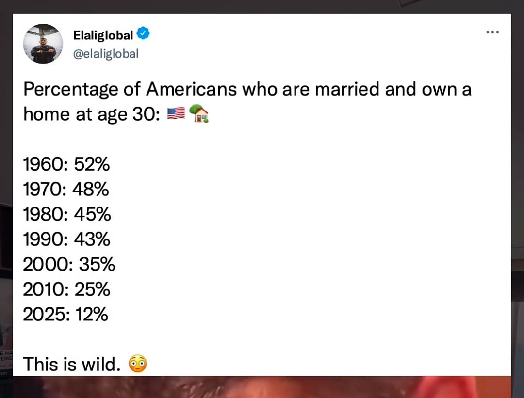Click the blue verified badge
The width and height of the screenshot is (524, 398).
(x=143, y=33)
